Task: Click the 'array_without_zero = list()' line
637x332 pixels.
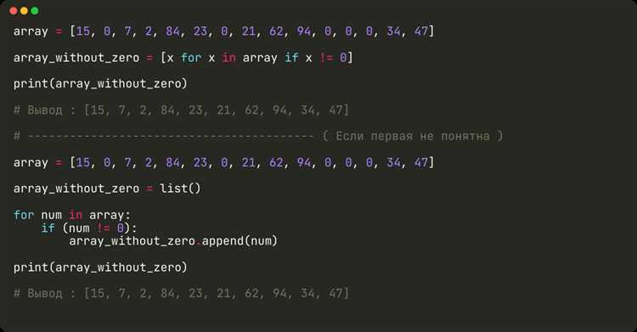Action: pos(107,189)
